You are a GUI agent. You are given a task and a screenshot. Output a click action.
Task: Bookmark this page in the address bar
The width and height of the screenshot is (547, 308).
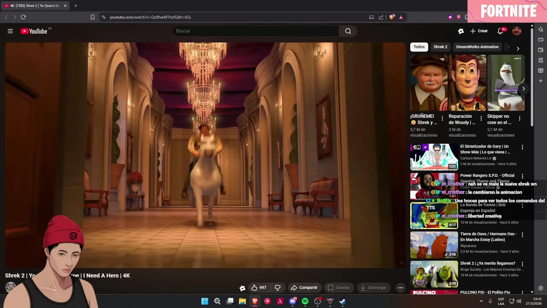pos(92,17)
